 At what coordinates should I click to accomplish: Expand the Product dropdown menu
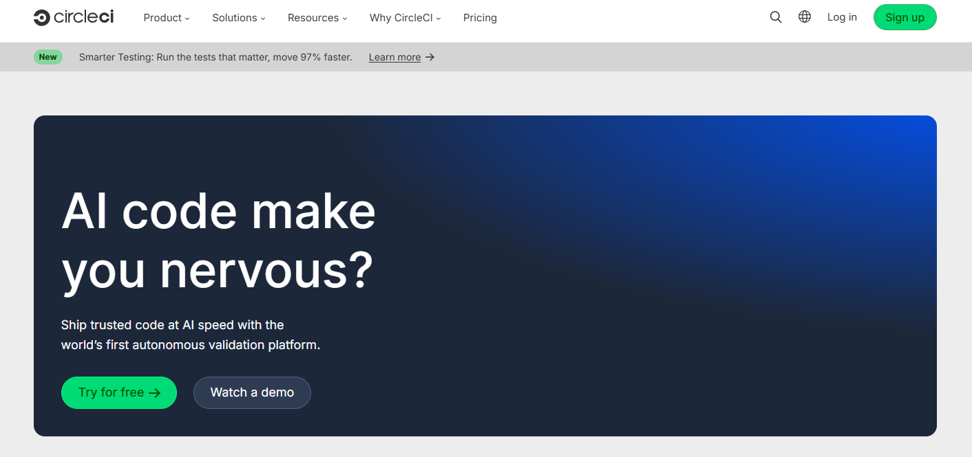(166, 18)
